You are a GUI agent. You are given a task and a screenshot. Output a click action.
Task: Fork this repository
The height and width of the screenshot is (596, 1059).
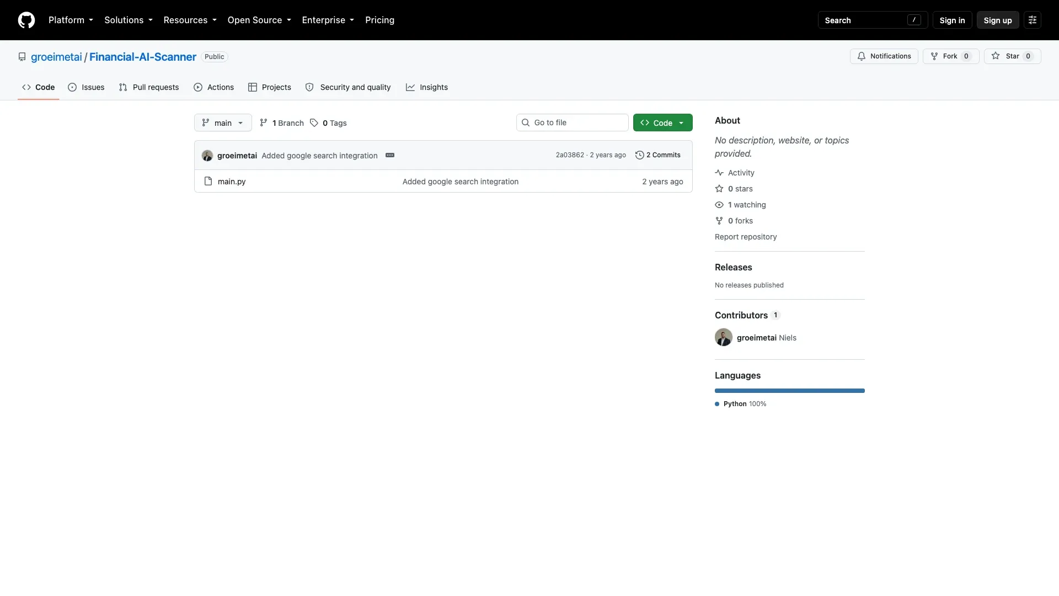[x=951, y=56]
